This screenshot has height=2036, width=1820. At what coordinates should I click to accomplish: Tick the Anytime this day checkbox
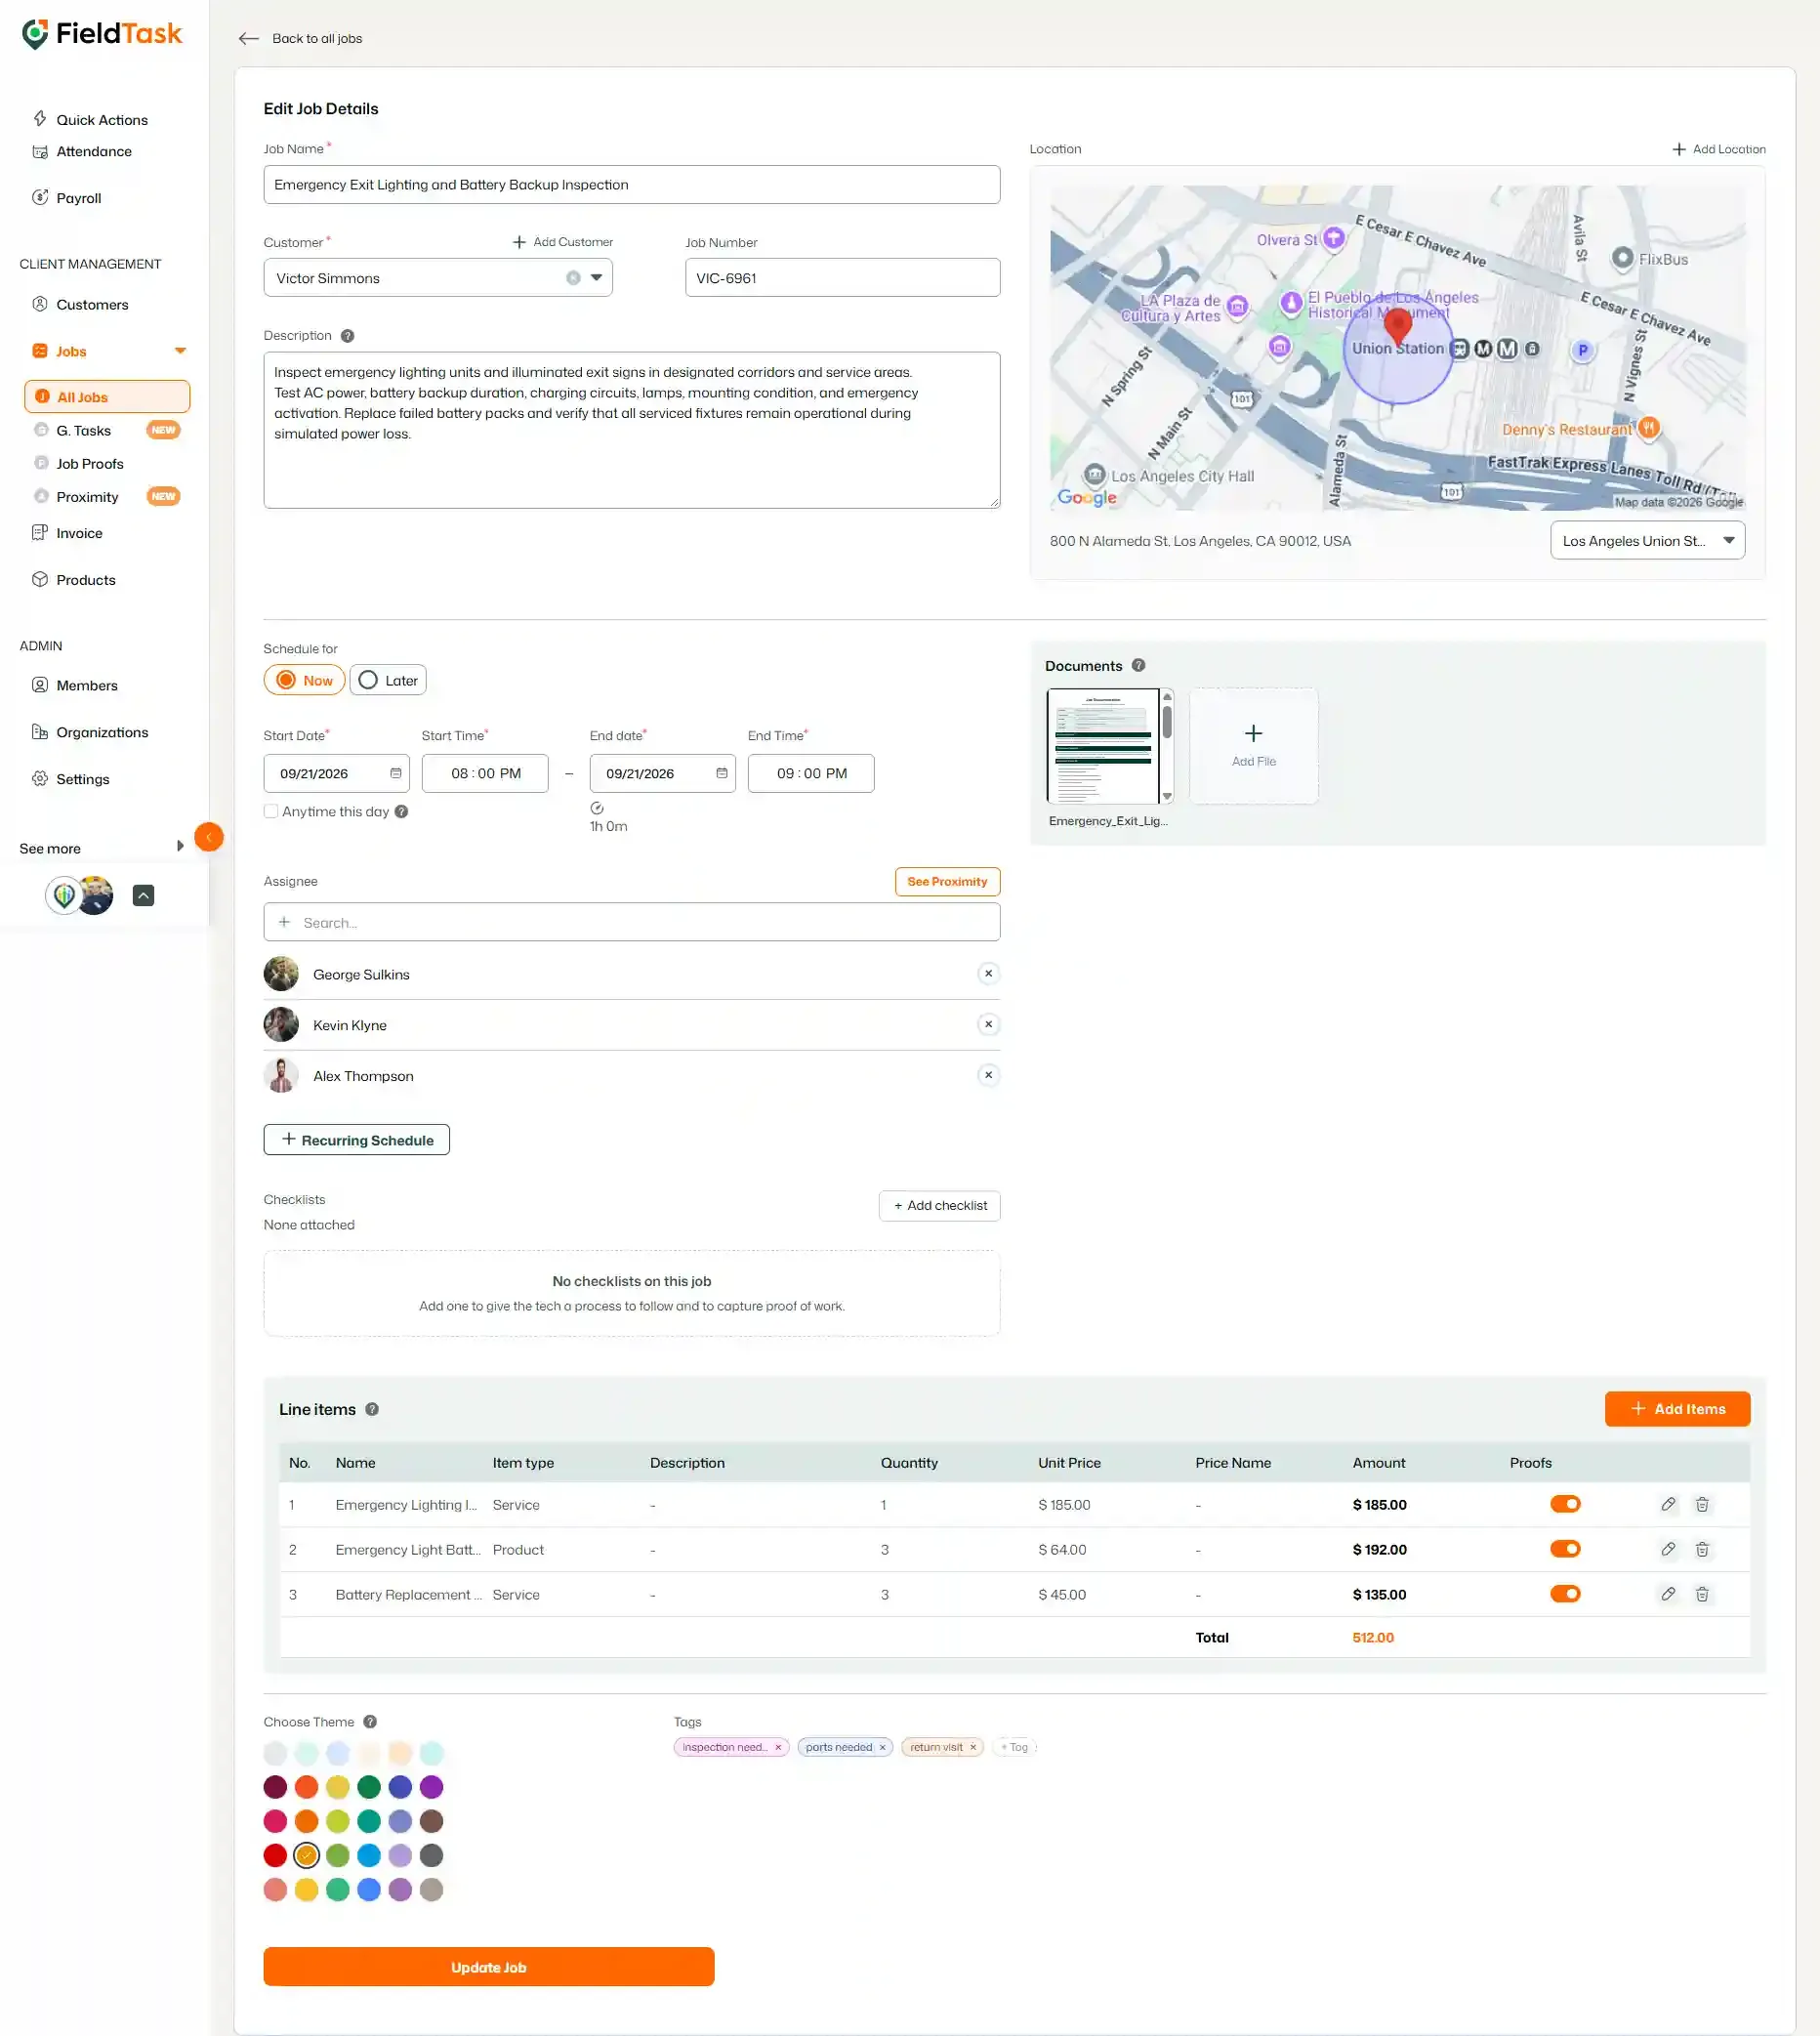271,811
